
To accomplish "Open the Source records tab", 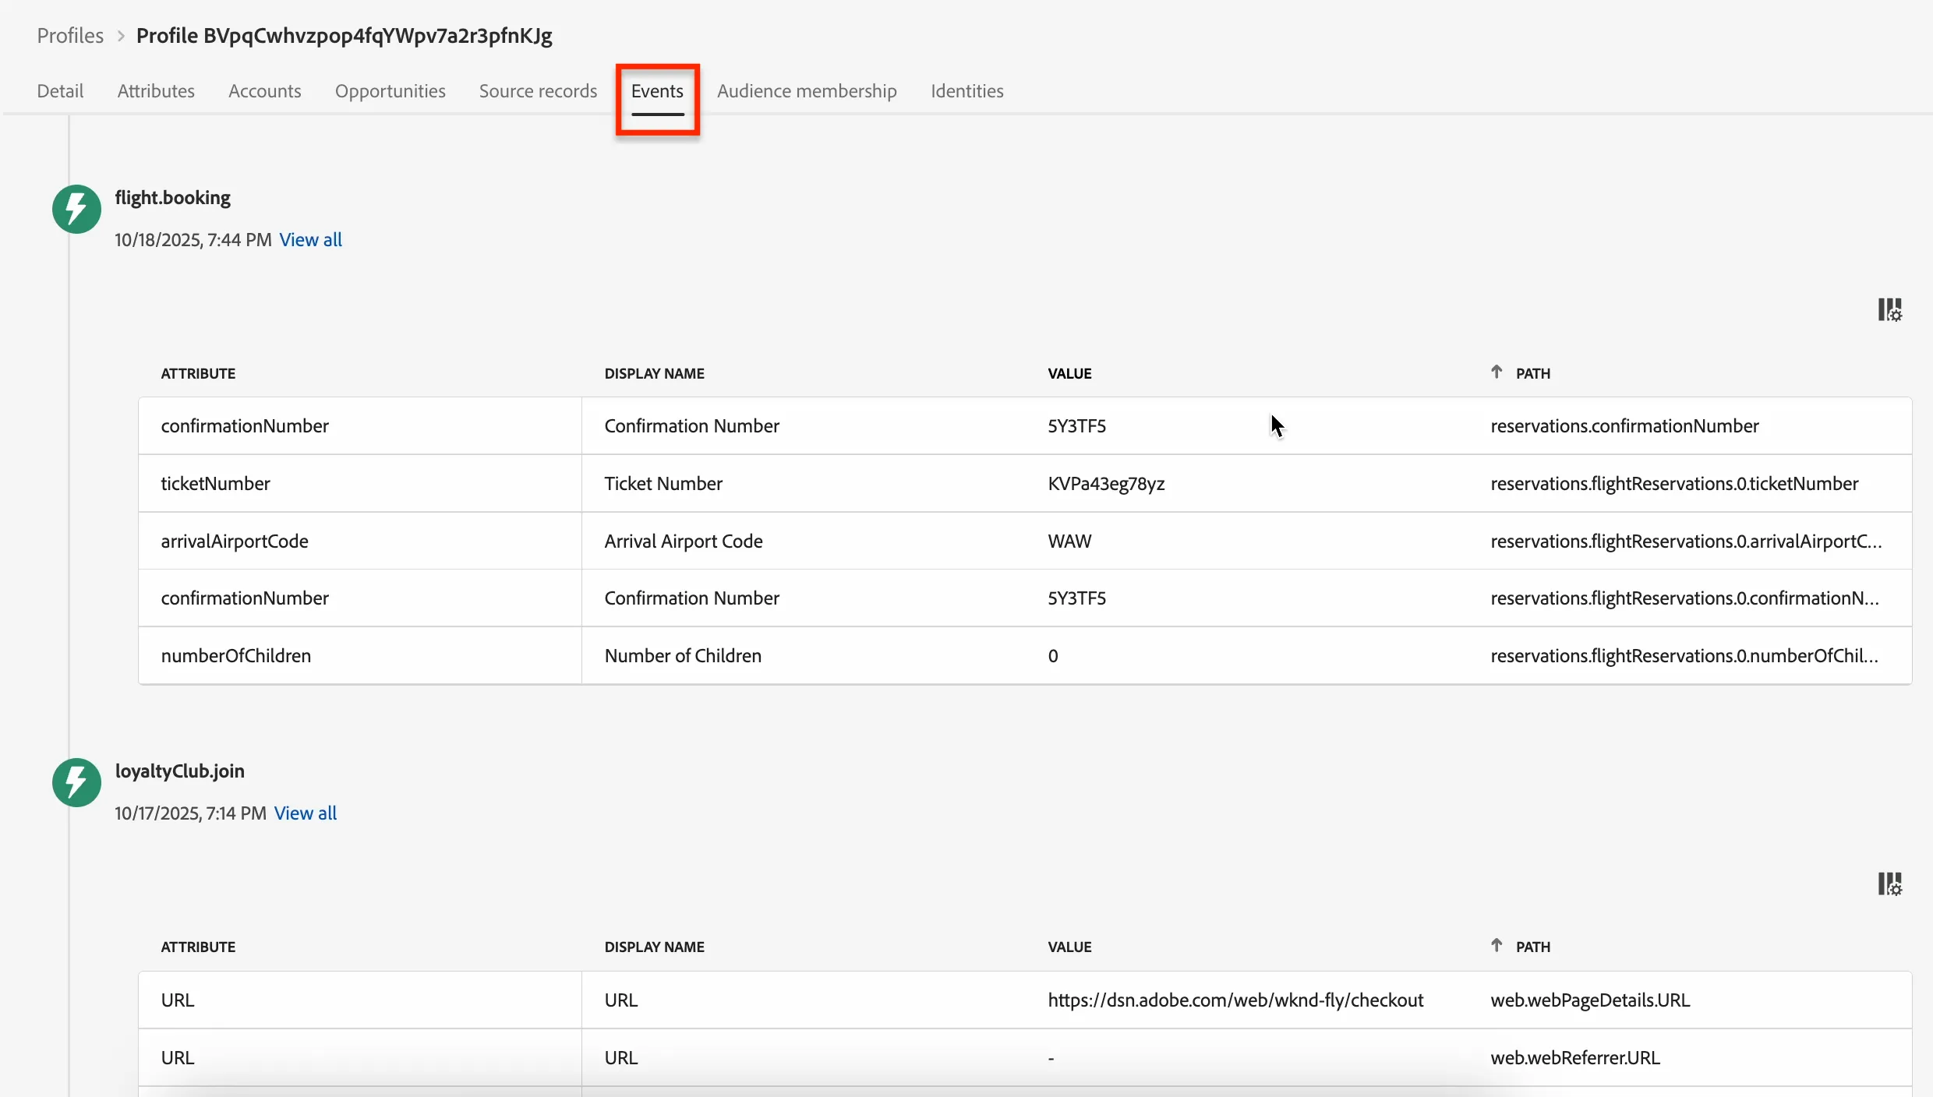I will 538,91.
